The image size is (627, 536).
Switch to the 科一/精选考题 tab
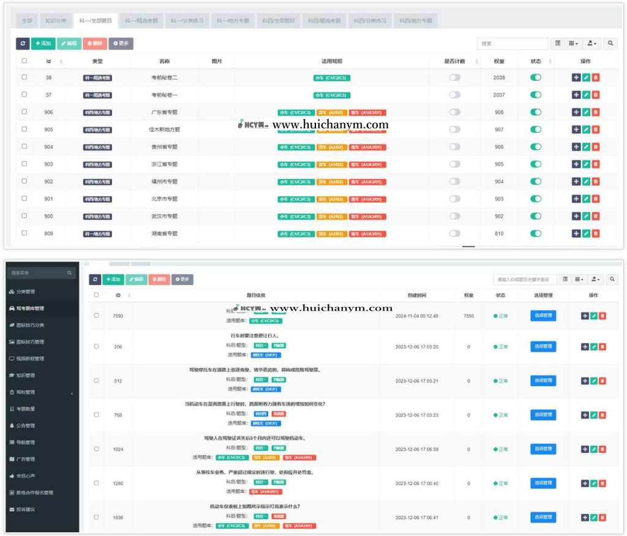141,20
